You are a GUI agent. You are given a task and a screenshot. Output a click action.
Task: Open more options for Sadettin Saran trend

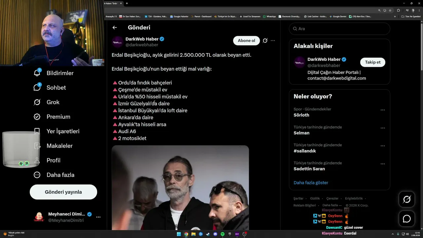click(x=383, y=164)
